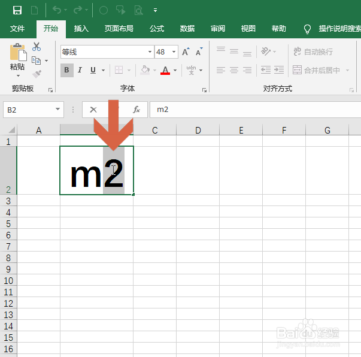Expand the font name dropdown list
This screenshot has width=361, height=357.
pyautogui.click(x=150, y=52)
